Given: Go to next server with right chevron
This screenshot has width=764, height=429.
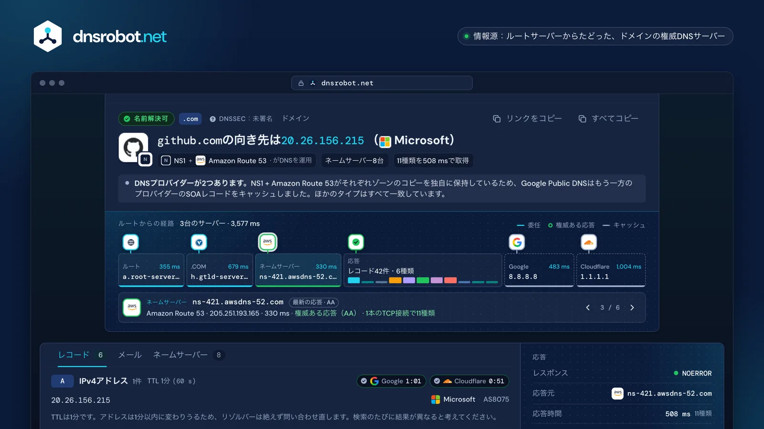Looking at the screenshot, I should (632, 307).
